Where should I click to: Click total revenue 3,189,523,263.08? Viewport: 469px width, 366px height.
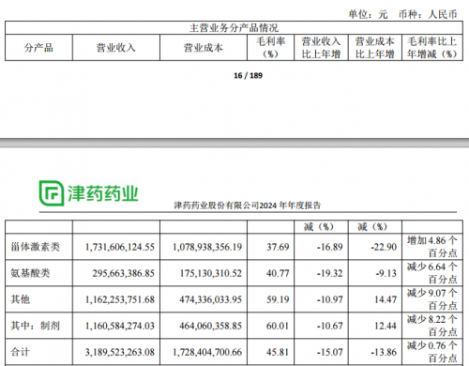coord(120,352)
